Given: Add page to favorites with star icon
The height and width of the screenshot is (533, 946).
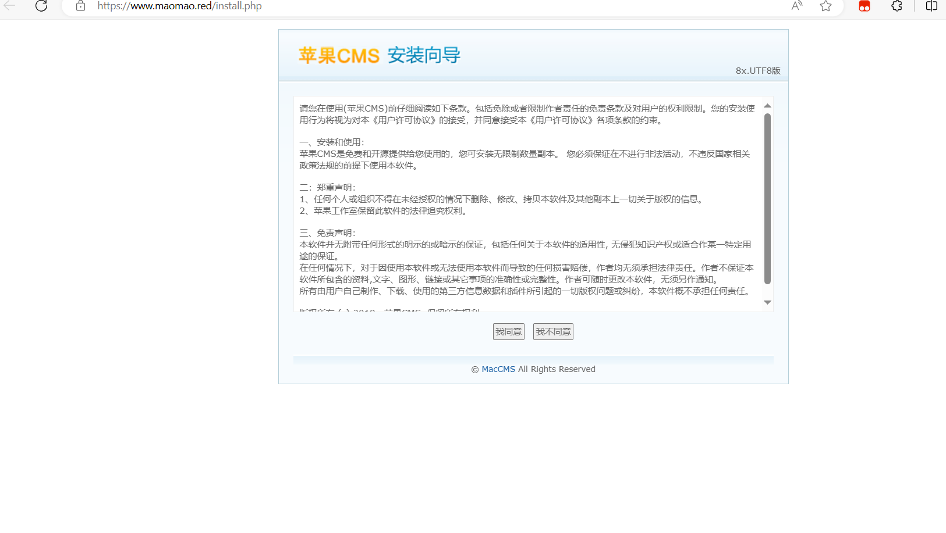Looking at the screenshot, I should coord(825,6).
